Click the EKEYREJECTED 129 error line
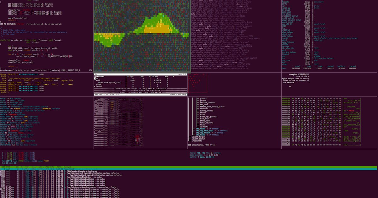The image size is (378, 198). (x=22, y=111)
